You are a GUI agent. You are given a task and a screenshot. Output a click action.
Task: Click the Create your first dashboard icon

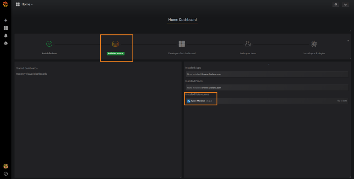[182, 44]
